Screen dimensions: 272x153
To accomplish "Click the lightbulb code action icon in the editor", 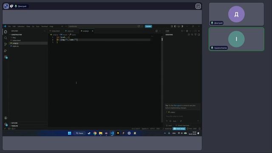I will coord(57,40).
